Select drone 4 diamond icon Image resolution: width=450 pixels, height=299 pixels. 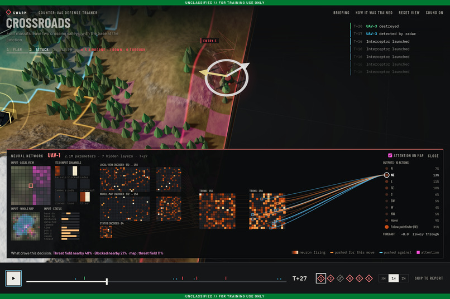pos(350,278)
